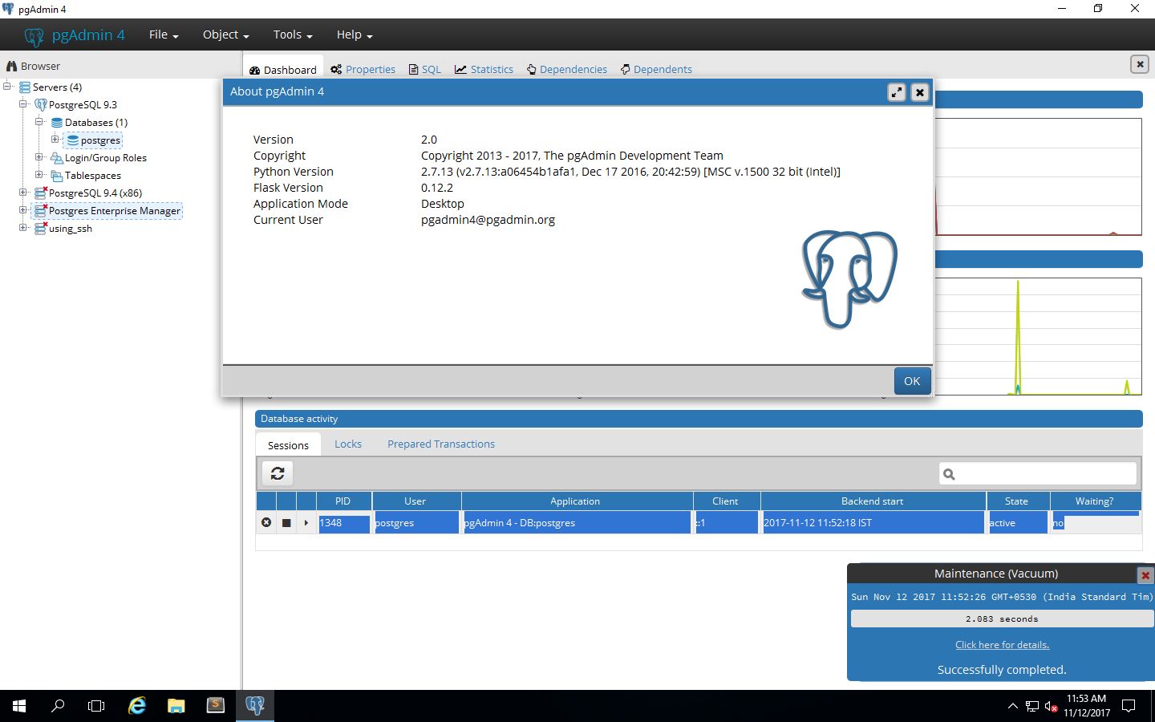Follow the 'Click here for details' link
Viewport: 1155px width, 722px height.
click(x=1002, y=645)
